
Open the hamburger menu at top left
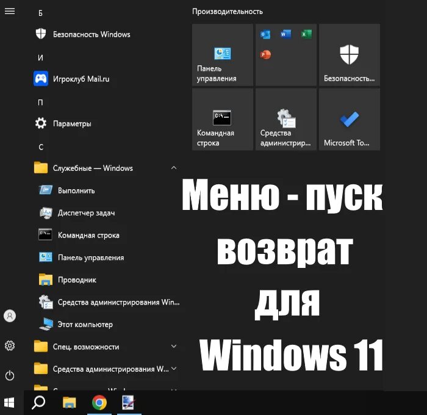tap(10, 11)
